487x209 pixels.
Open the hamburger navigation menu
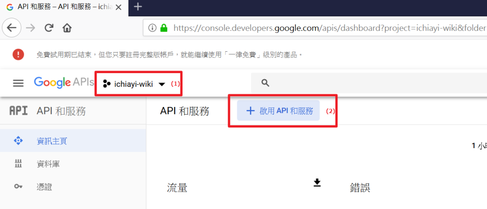pos(18,83)
